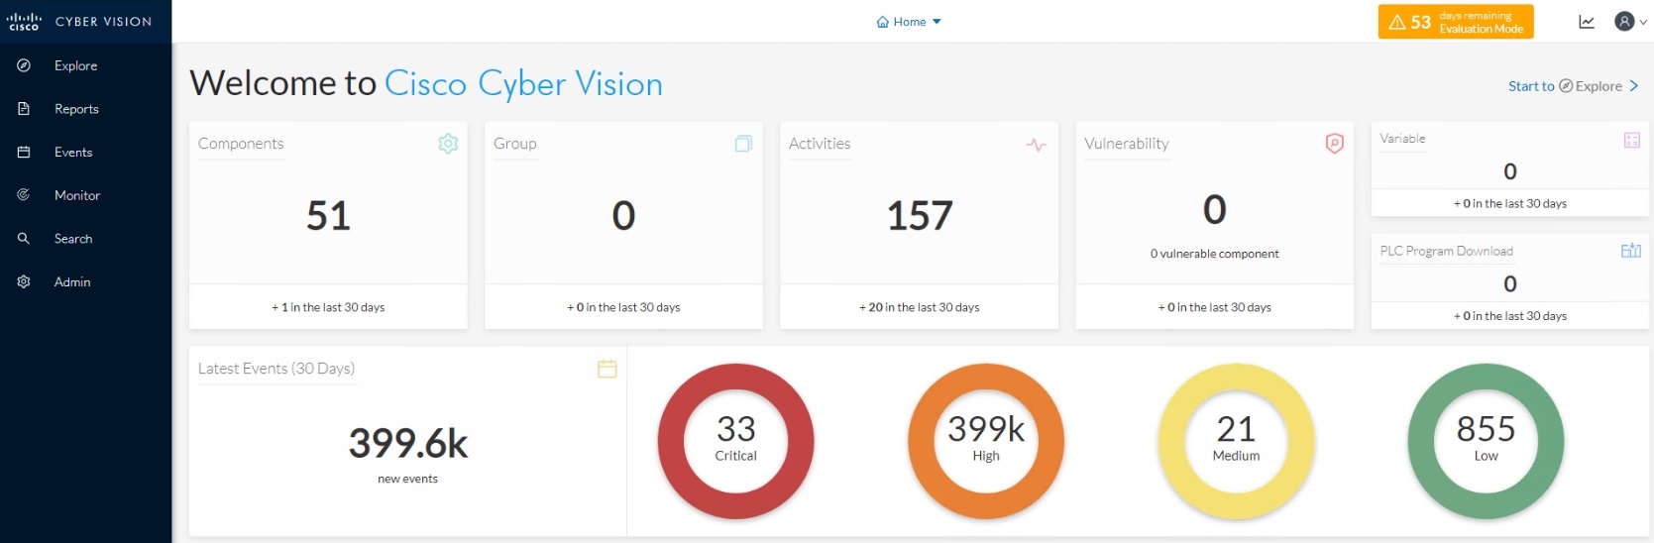
Task: Click the 53 days remaining evaluation banner
Action: coord(1455,22)
